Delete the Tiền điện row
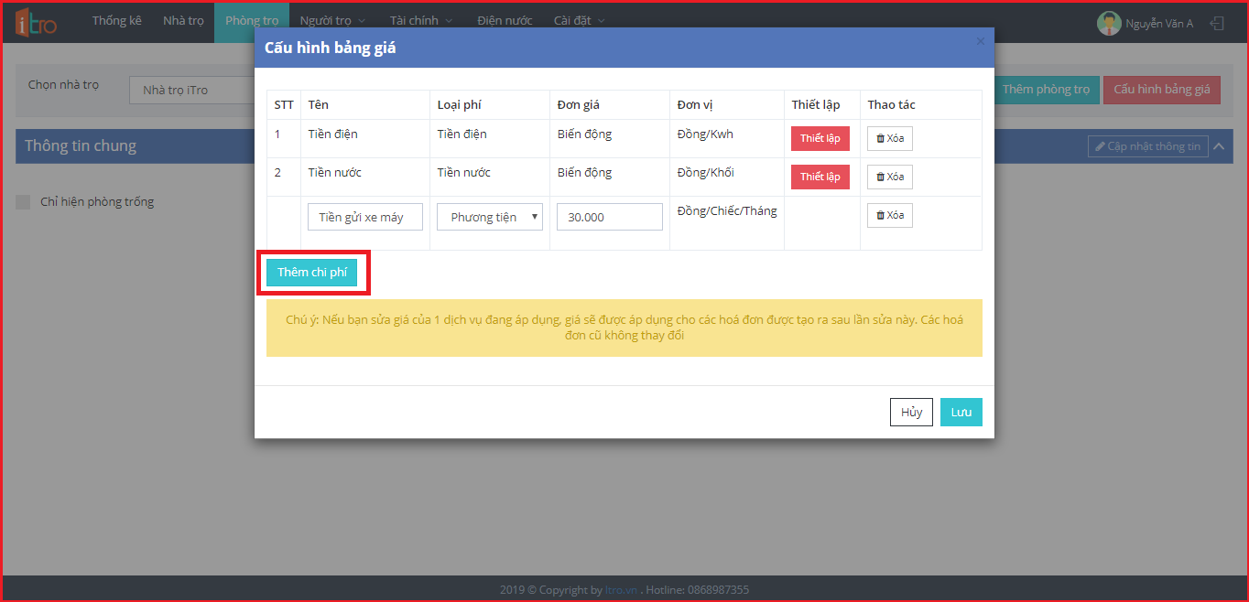 click(889, 138)
